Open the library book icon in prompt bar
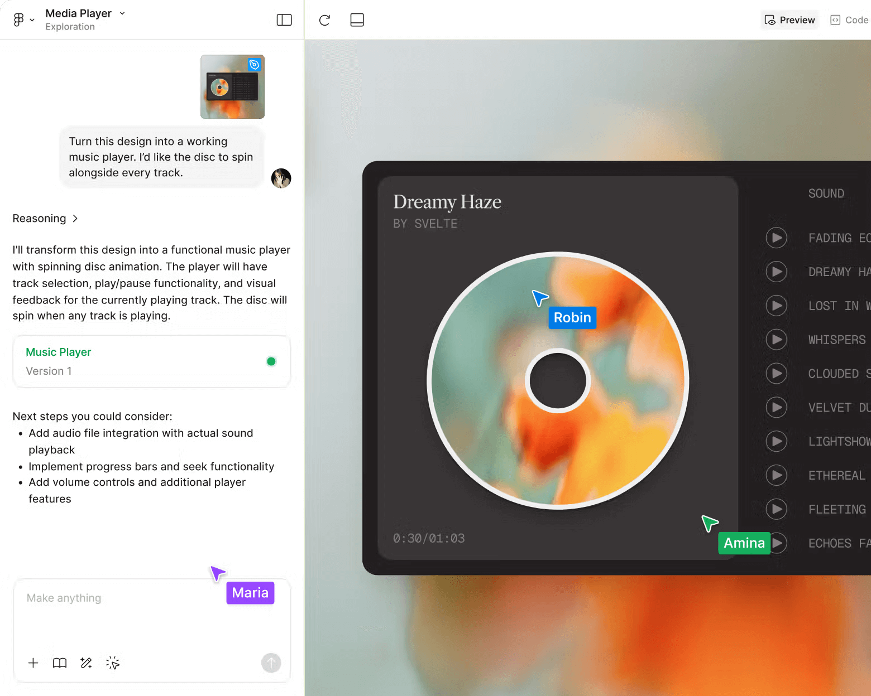 coord(59,663)
